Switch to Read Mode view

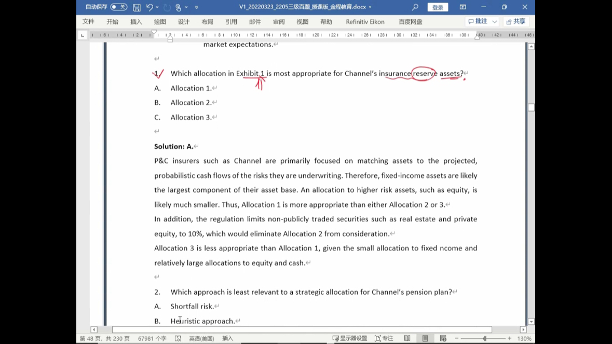(407, 338)
